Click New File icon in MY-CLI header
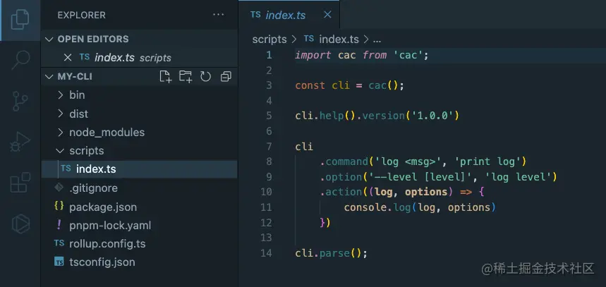The height and width of the screenshot is (287, 606). tap(165, 76)
